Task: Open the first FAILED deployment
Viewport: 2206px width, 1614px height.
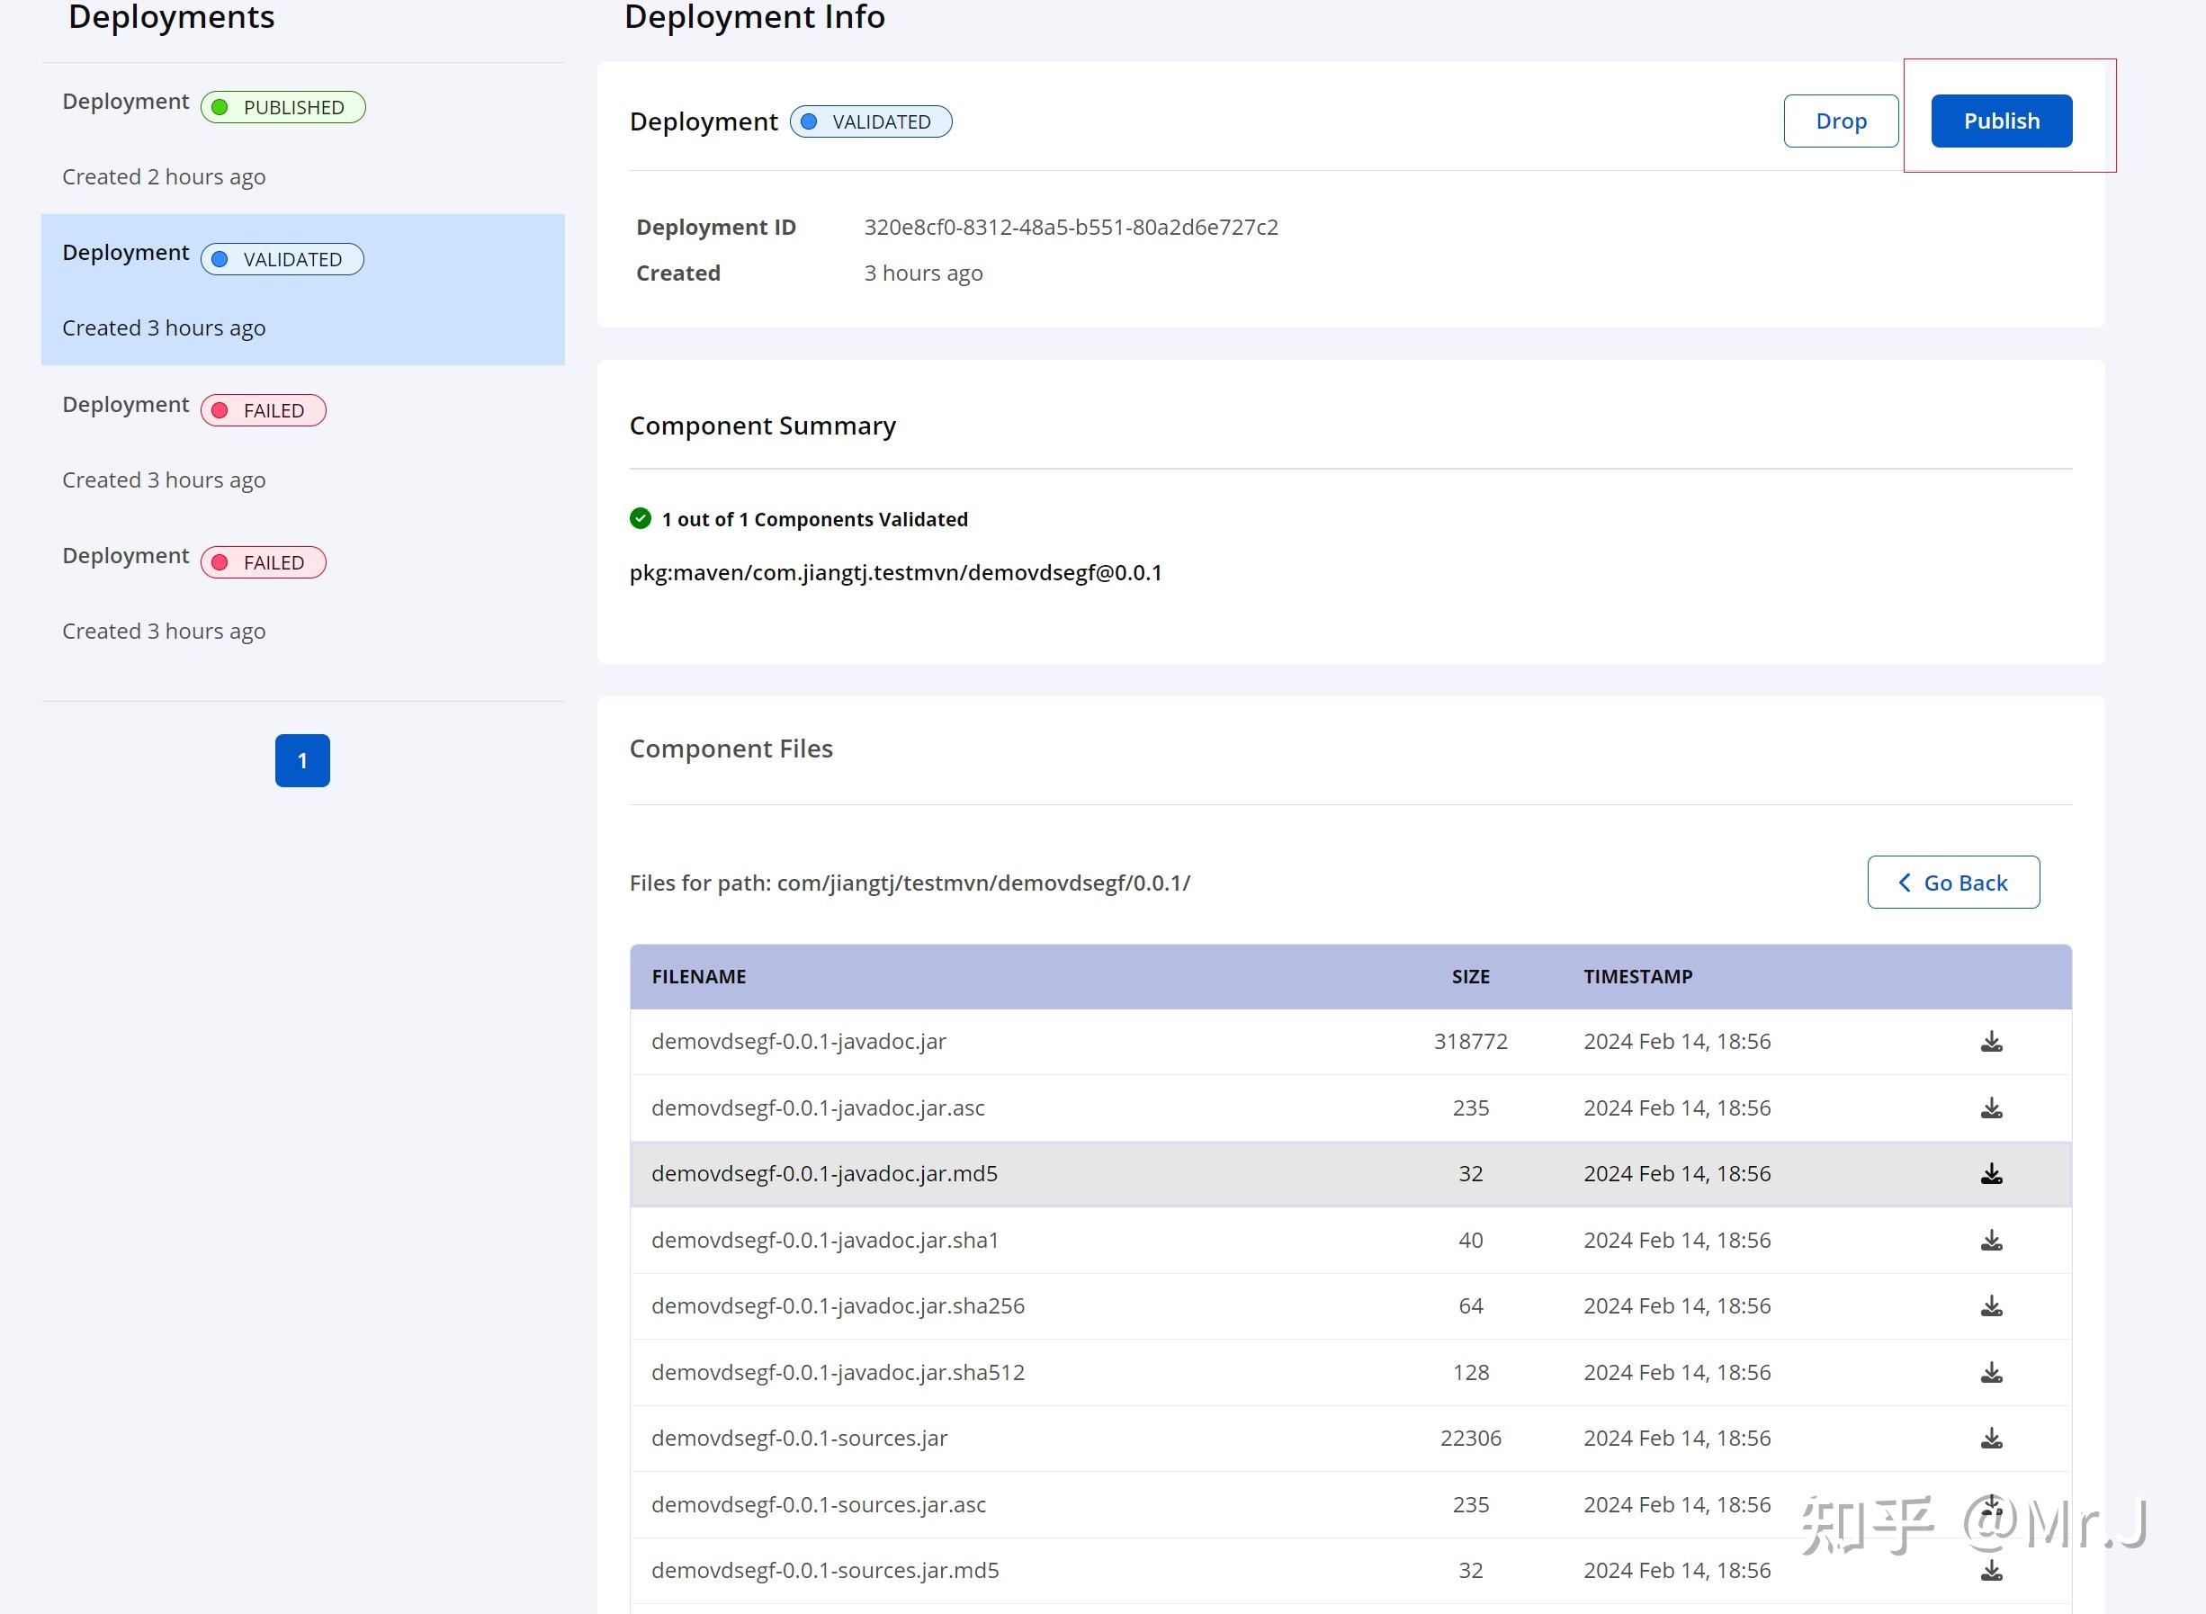Action: [302, 441]
